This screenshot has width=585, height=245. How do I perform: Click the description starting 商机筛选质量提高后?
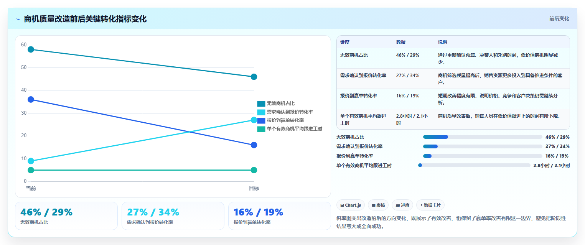click(x=501, y=79)
